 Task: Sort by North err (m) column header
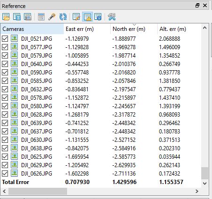tap(134, 29)
